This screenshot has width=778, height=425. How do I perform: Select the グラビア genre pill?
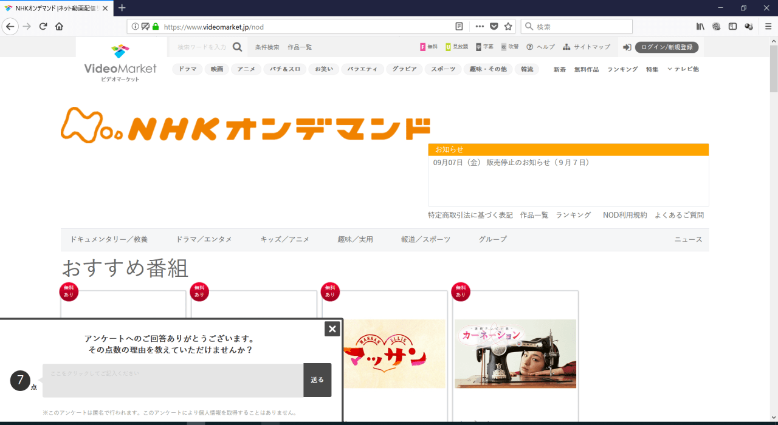pyautogui.click(x=404, y=69)
